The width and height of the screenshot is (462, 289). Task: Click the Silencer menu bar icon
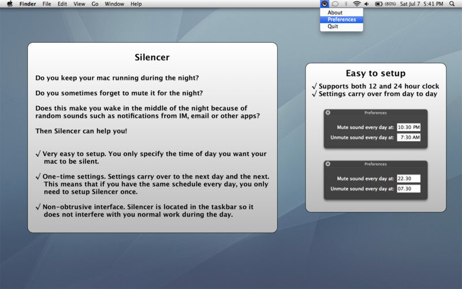click(x=325, y=4)
